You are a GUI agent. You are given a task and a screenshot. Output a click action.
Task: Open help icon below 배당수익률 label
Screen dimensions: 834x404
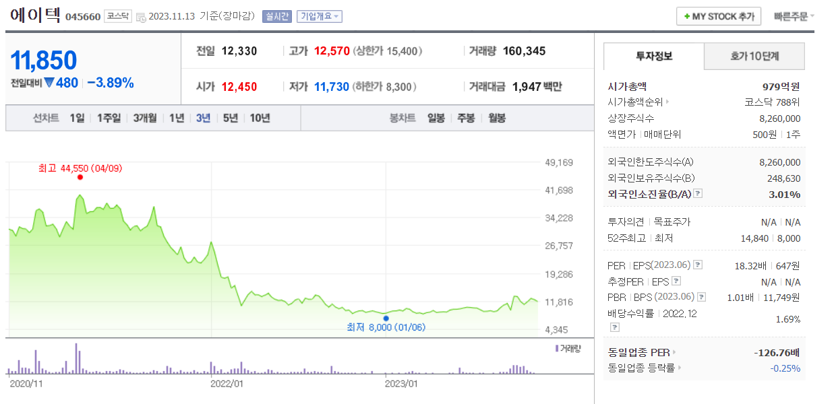click(614, 327)
